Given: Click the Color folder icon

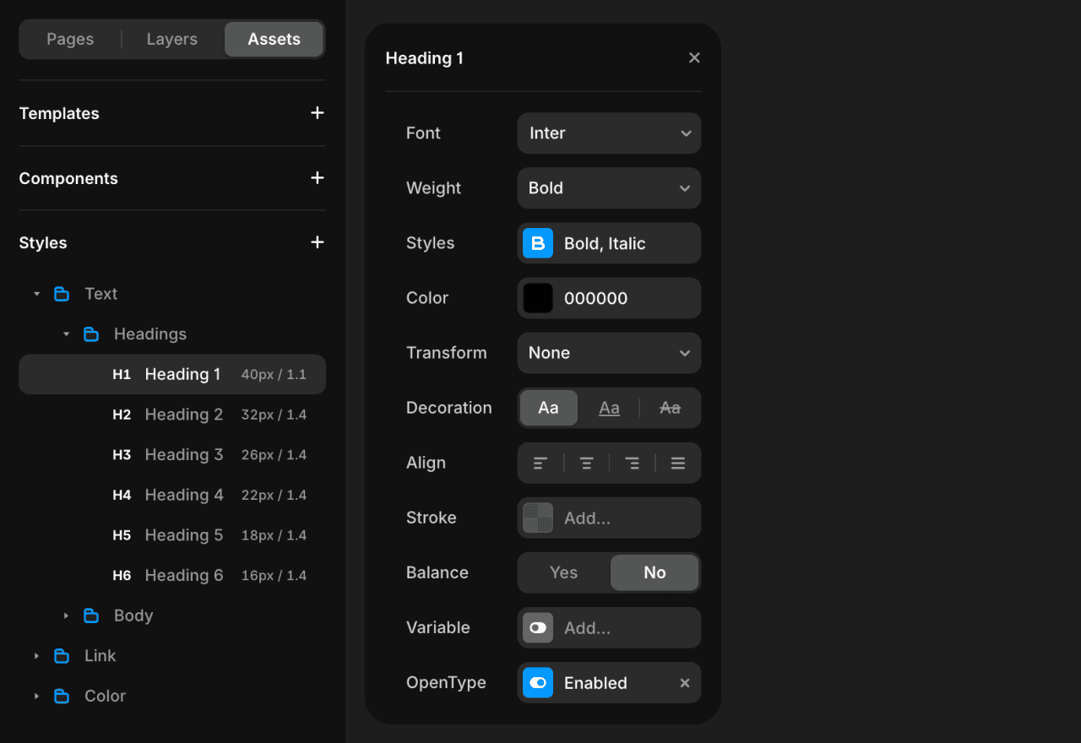Looking at the screenshot, I should click(62, 697).
